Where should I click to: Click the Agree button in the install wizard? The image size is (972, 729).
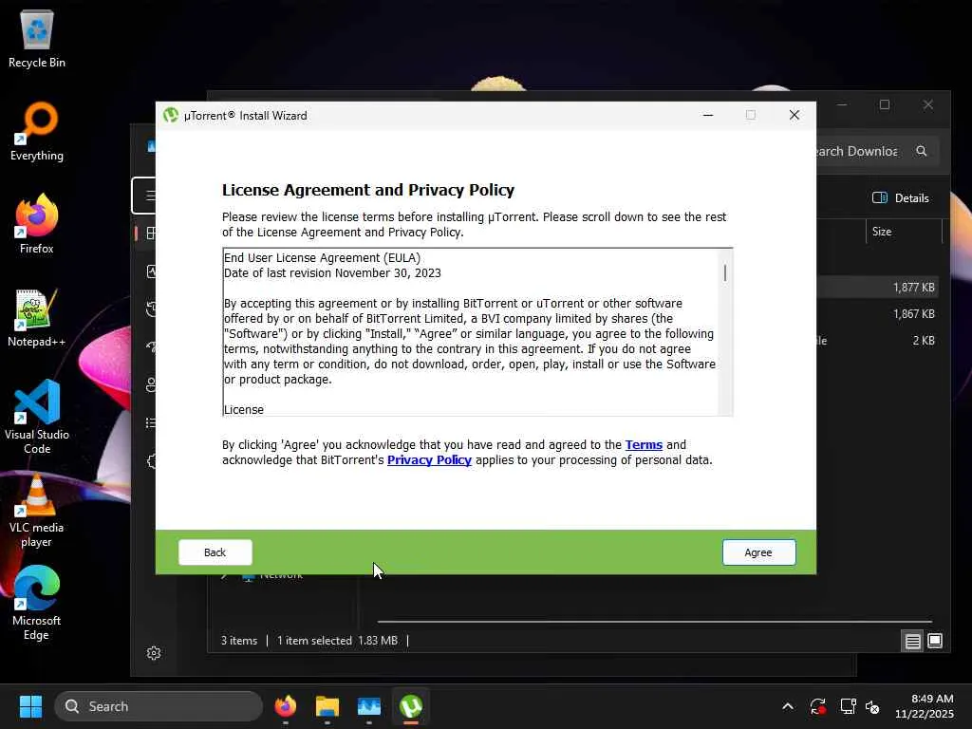tap(758, 552)
